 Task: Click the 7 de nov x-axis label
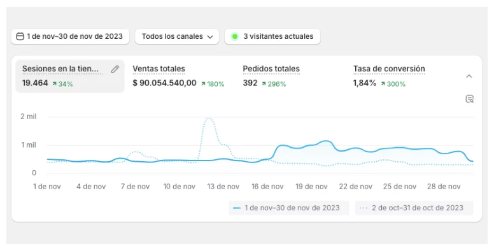pyautogui.click(x=135, y=187)
